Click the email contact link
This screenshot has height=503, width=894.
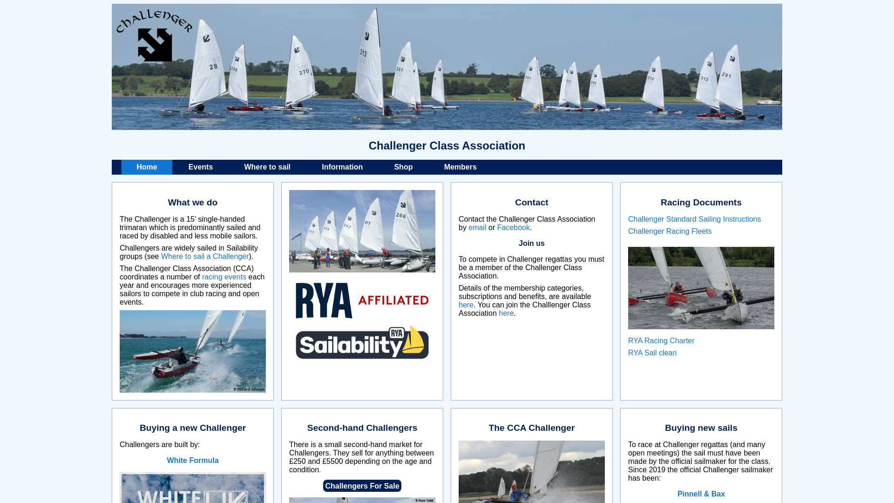point(477,228)
